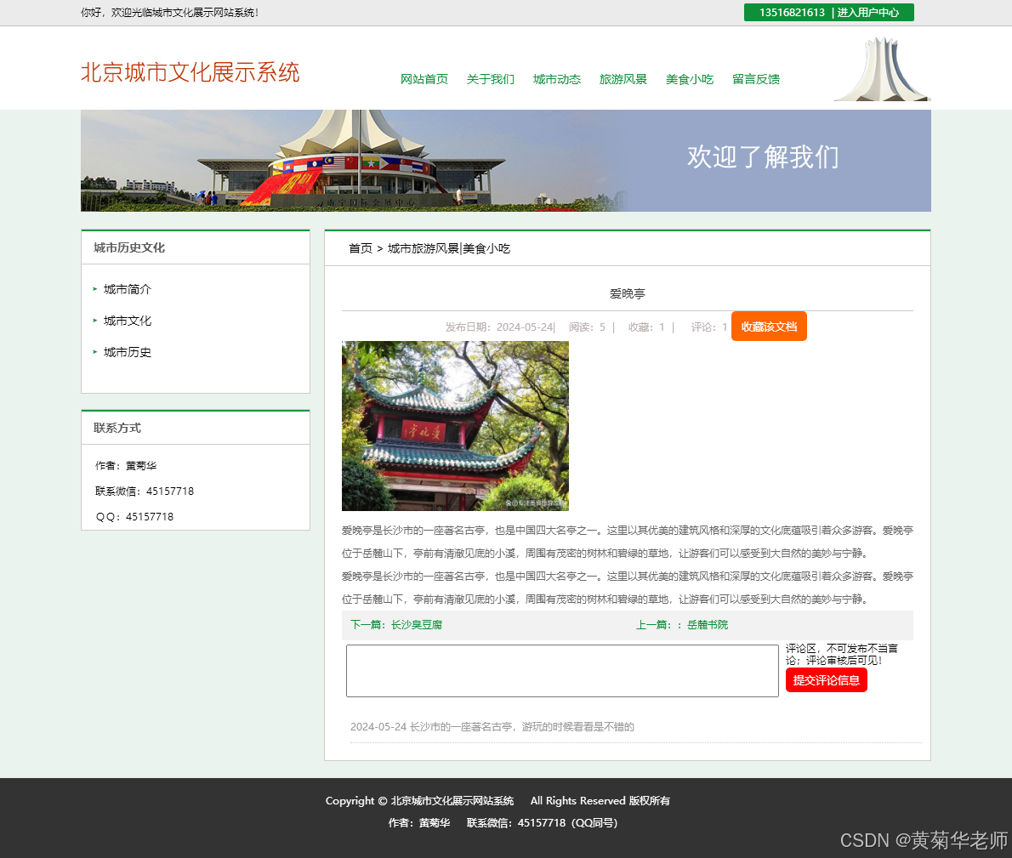Open the 网站首页 navigation item
This screenshot has width=1012, height=858.
tap(424, 79)
